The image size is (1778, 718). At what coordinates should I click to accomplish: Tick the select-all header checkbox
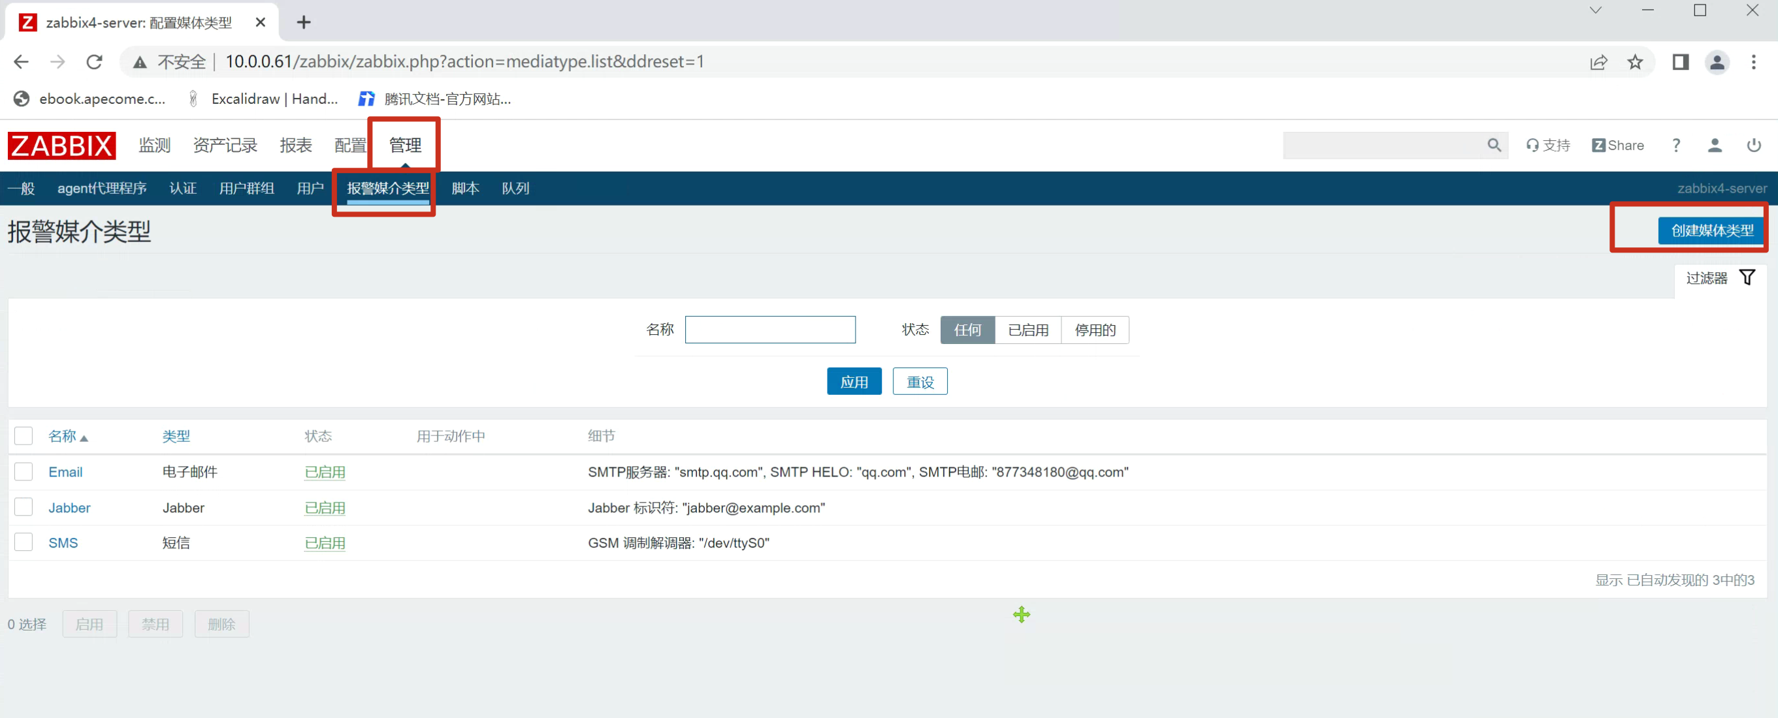(24, 436)
